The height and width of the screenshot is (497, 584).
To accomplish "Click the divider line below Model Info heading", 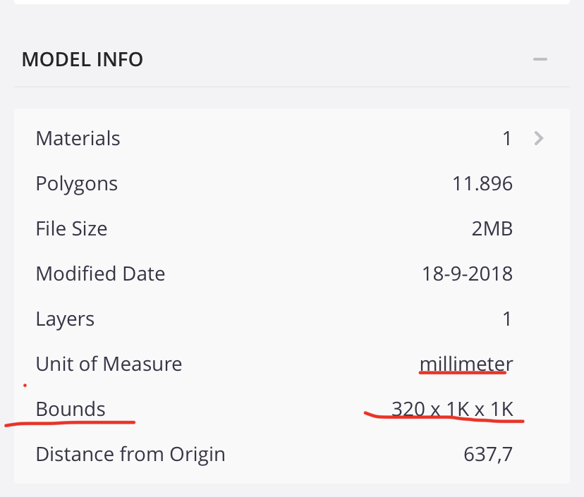I will pos(292,87).
